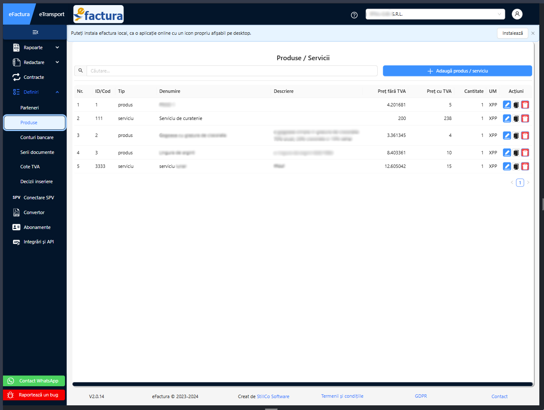Click the Adaugă produs / serviciu button
Screen dimensions: 544x410
[457, 71]
